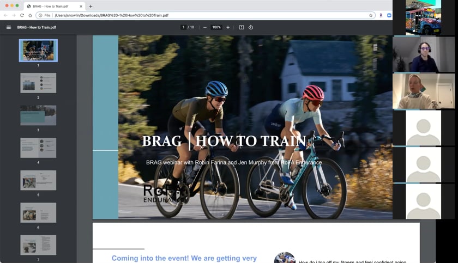The height and width of the screenshot is (263, 458).
Task: Open a new browser tab
Action: (x=91, y=6)
